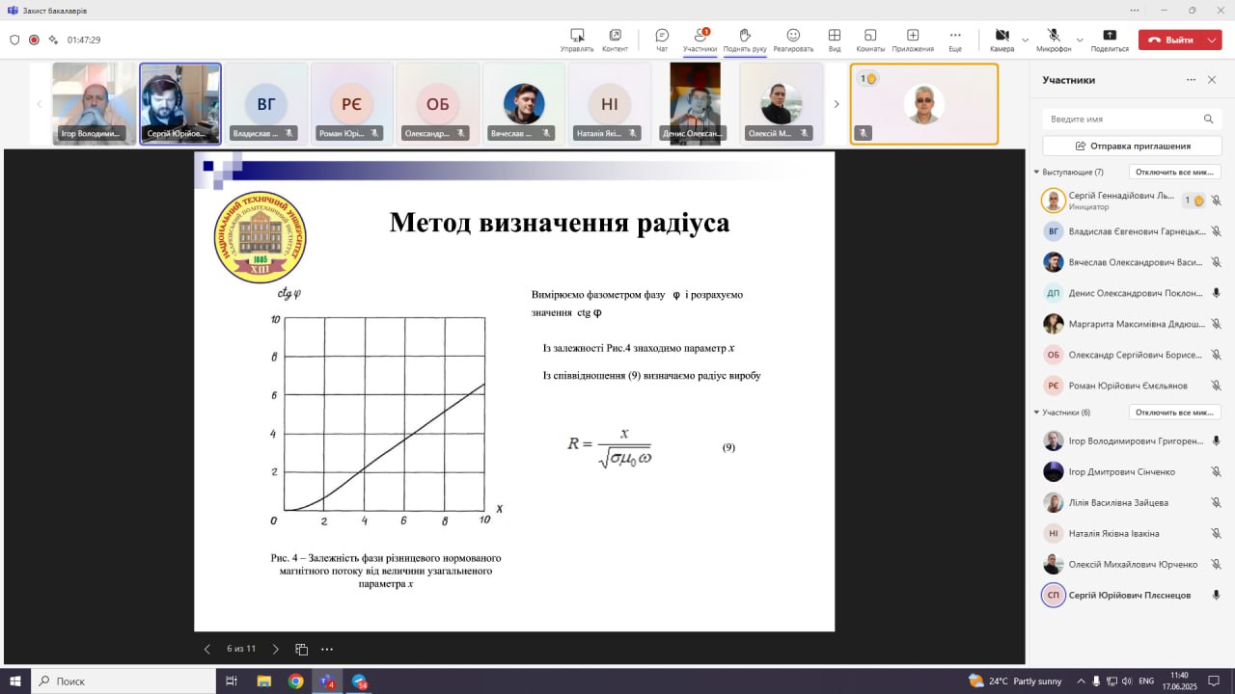Click the red Leave button

click(x=1169, y=40)
